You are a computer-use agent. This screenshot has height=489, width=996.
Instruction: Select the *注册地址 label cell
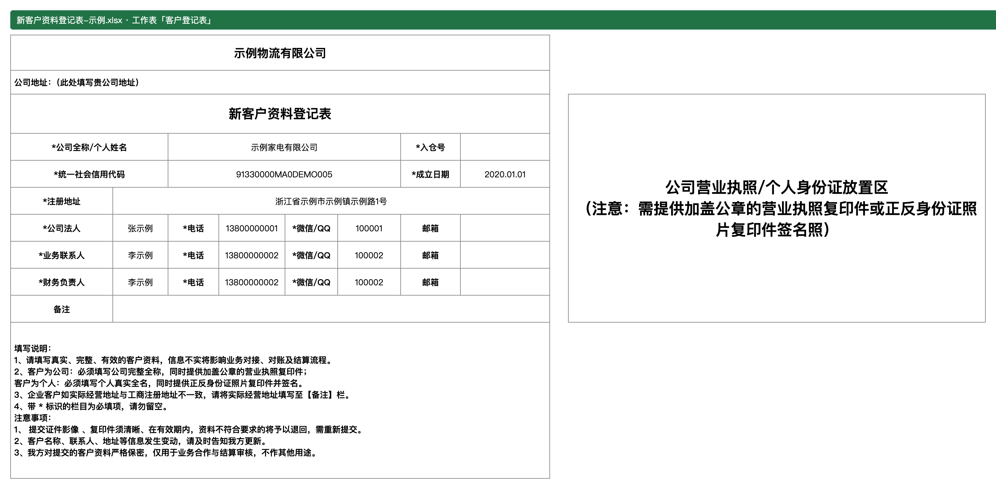pyautogui.click(x=61, y=201)
